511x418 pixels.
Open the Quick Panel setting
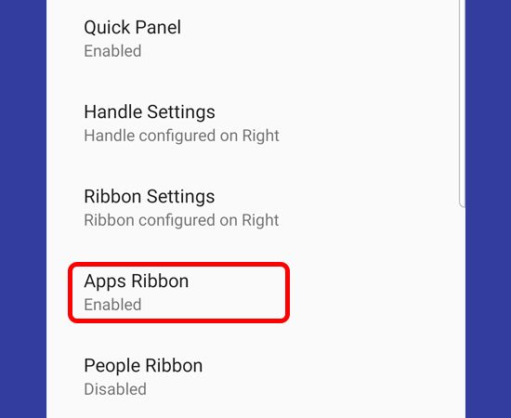(132, 27)
